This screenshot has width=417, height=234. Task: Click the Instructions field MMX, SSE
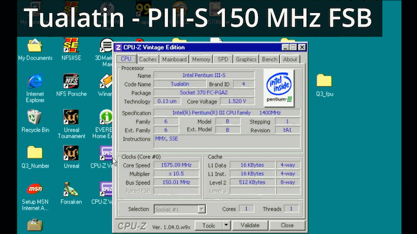227,142
